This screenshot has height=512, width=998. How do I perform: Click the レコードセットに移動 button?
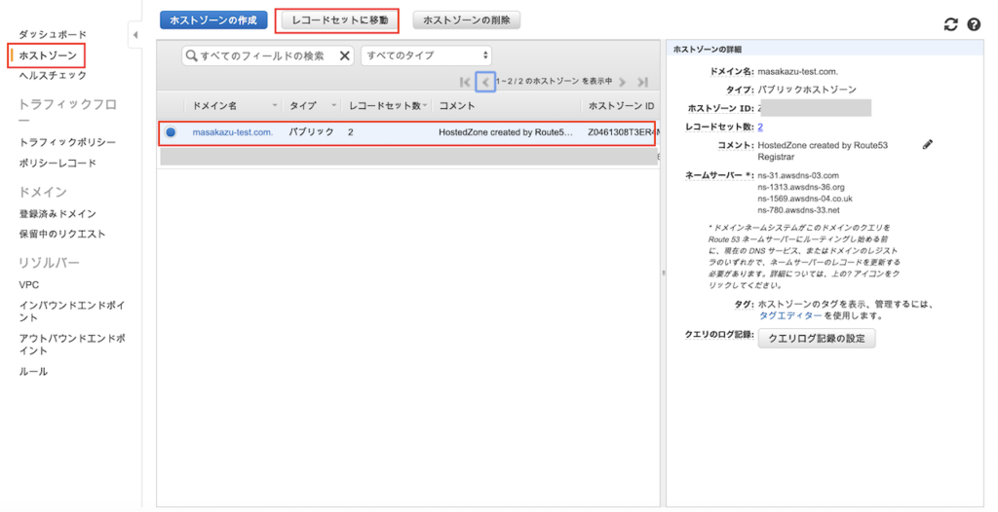pos(339,19)
